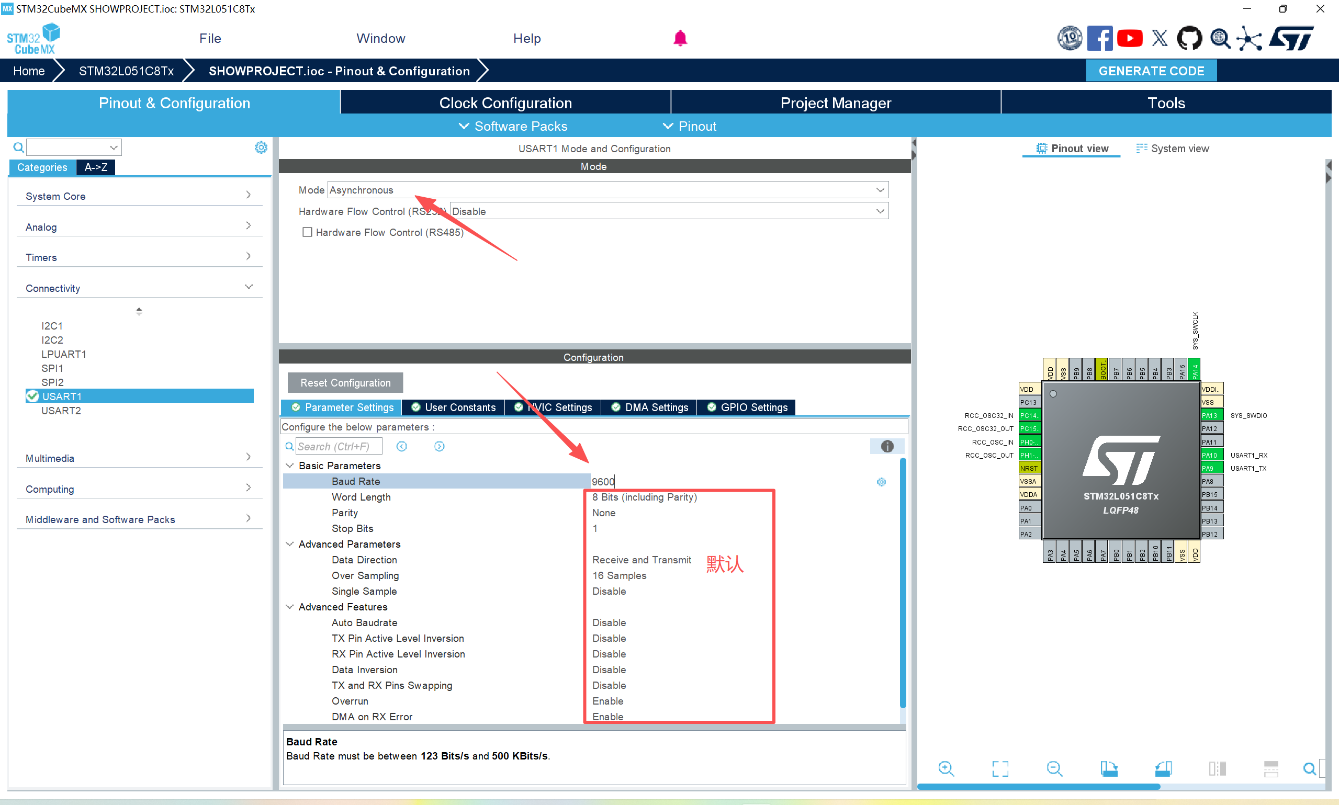The height and width of the screenshot is (805, 1339).
Task: Click the ST logo icon
Action: tap(1292, 39)
